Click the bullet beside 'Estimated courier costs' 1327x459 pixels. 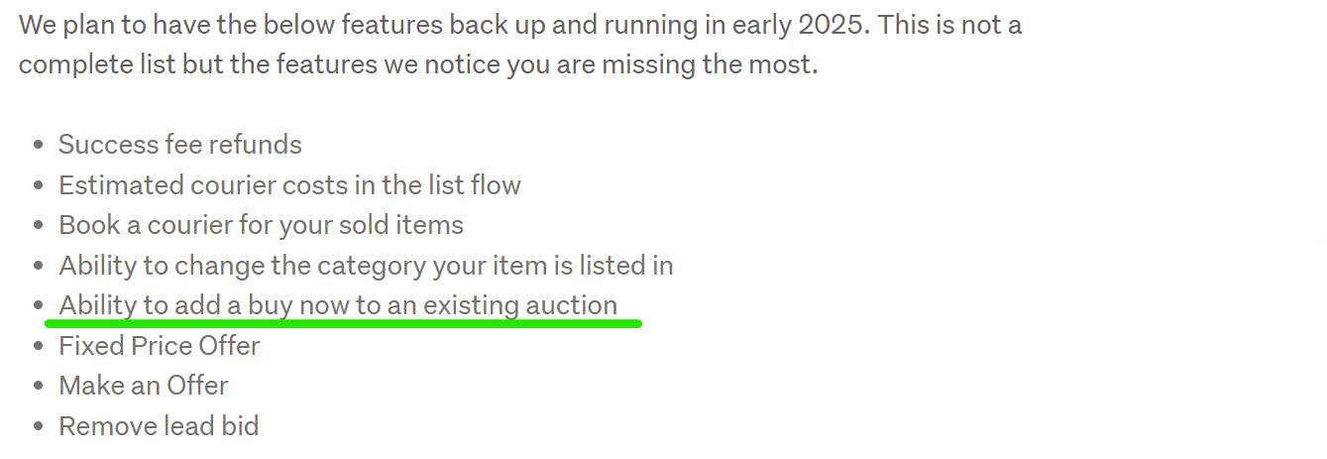click(39, 186)
